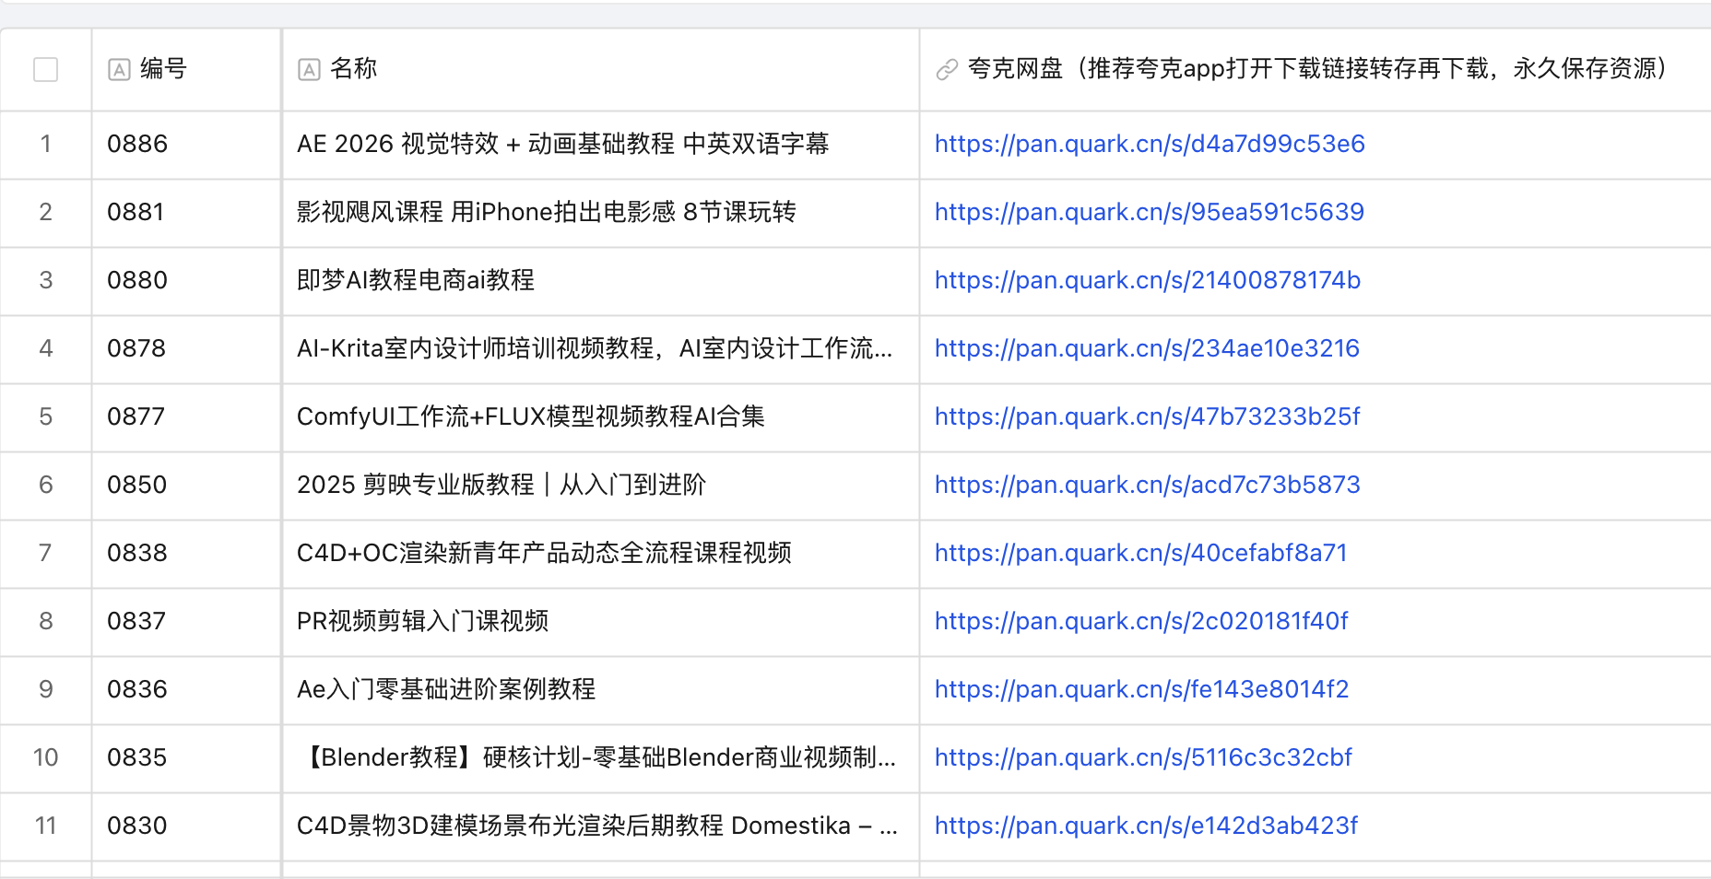Select cell 'AI-Krita室内设计师培训视频教程'
The height and width of the screenshot is (879, 1711).
tap(600, 349)
